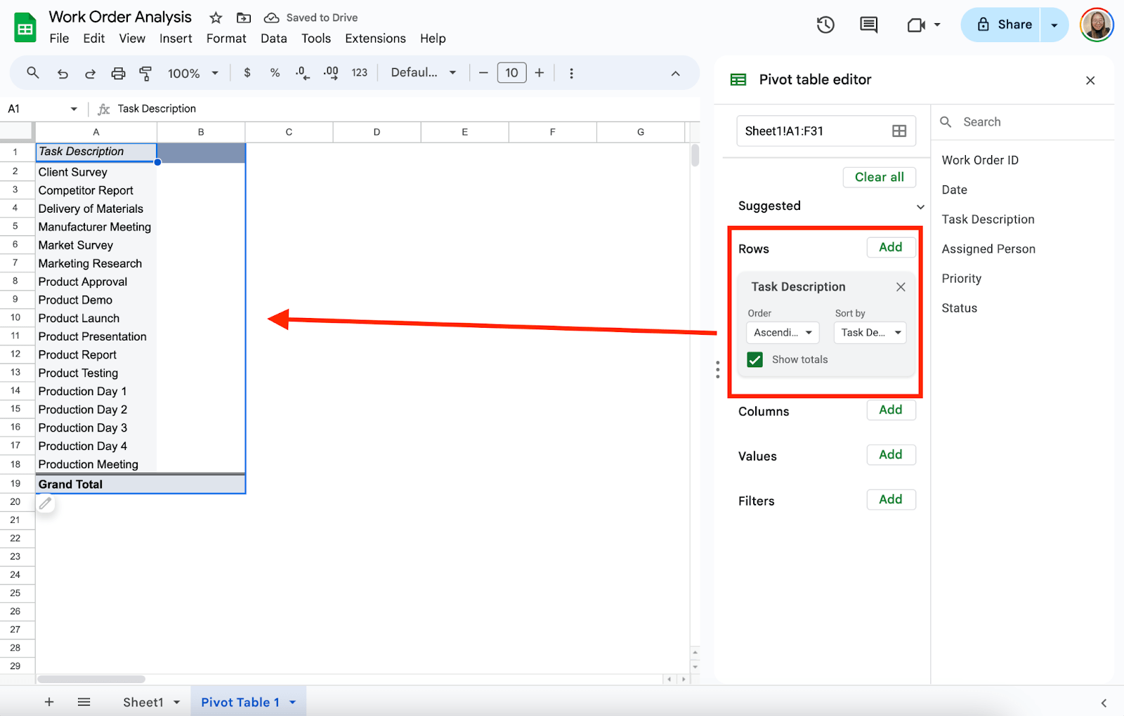Open the Data menu
1124x716 pixels.
click(273, 39)
